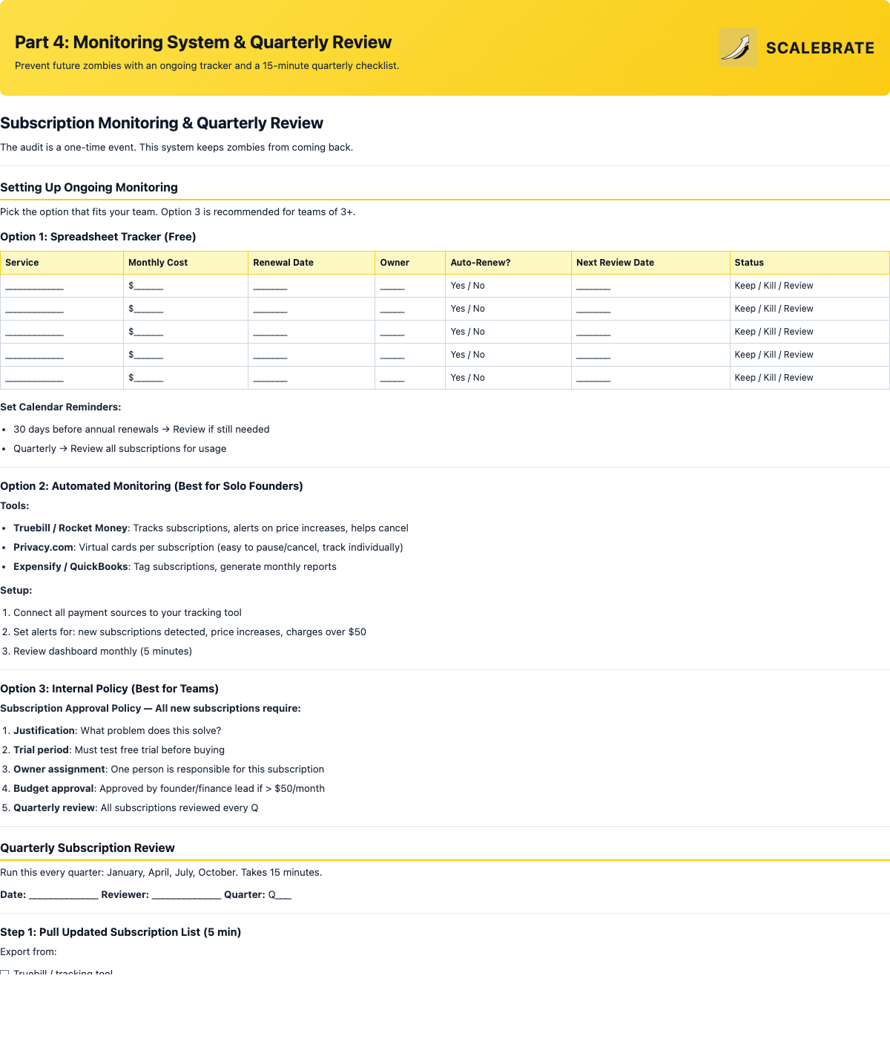The width and height of the screenshot is (890, 1039).
Task: Click the 'Review dashboard monthly (5 minutes)' step
Action: pos(103,651)
